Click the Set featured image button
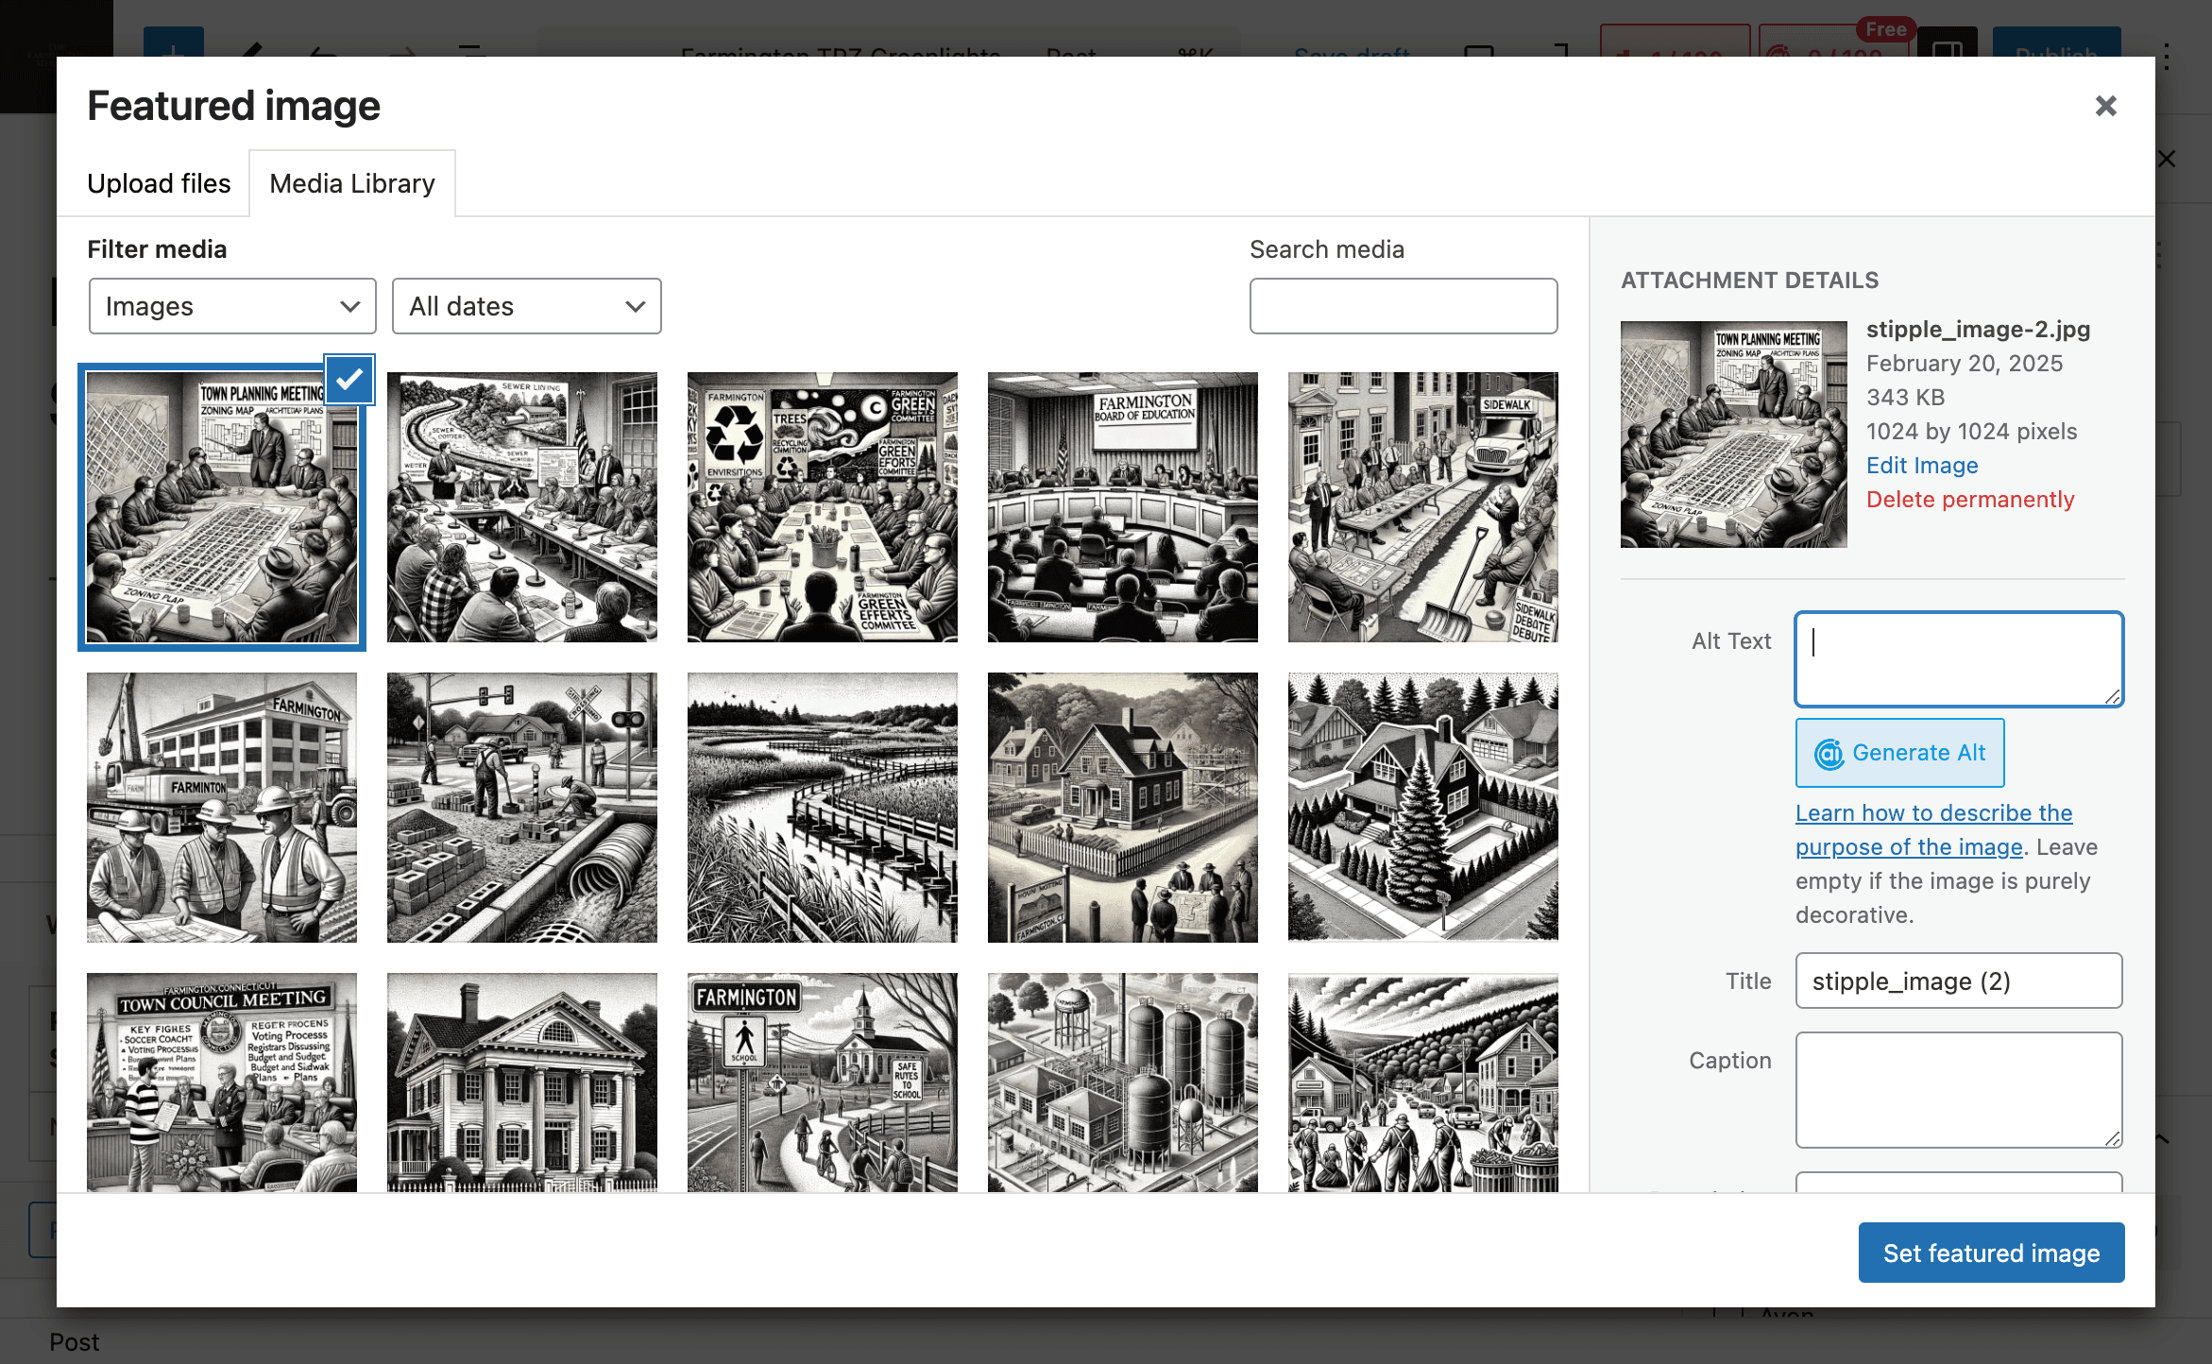The height and width of the screenshot is (1364, 2212). tap(1991, 1253)
